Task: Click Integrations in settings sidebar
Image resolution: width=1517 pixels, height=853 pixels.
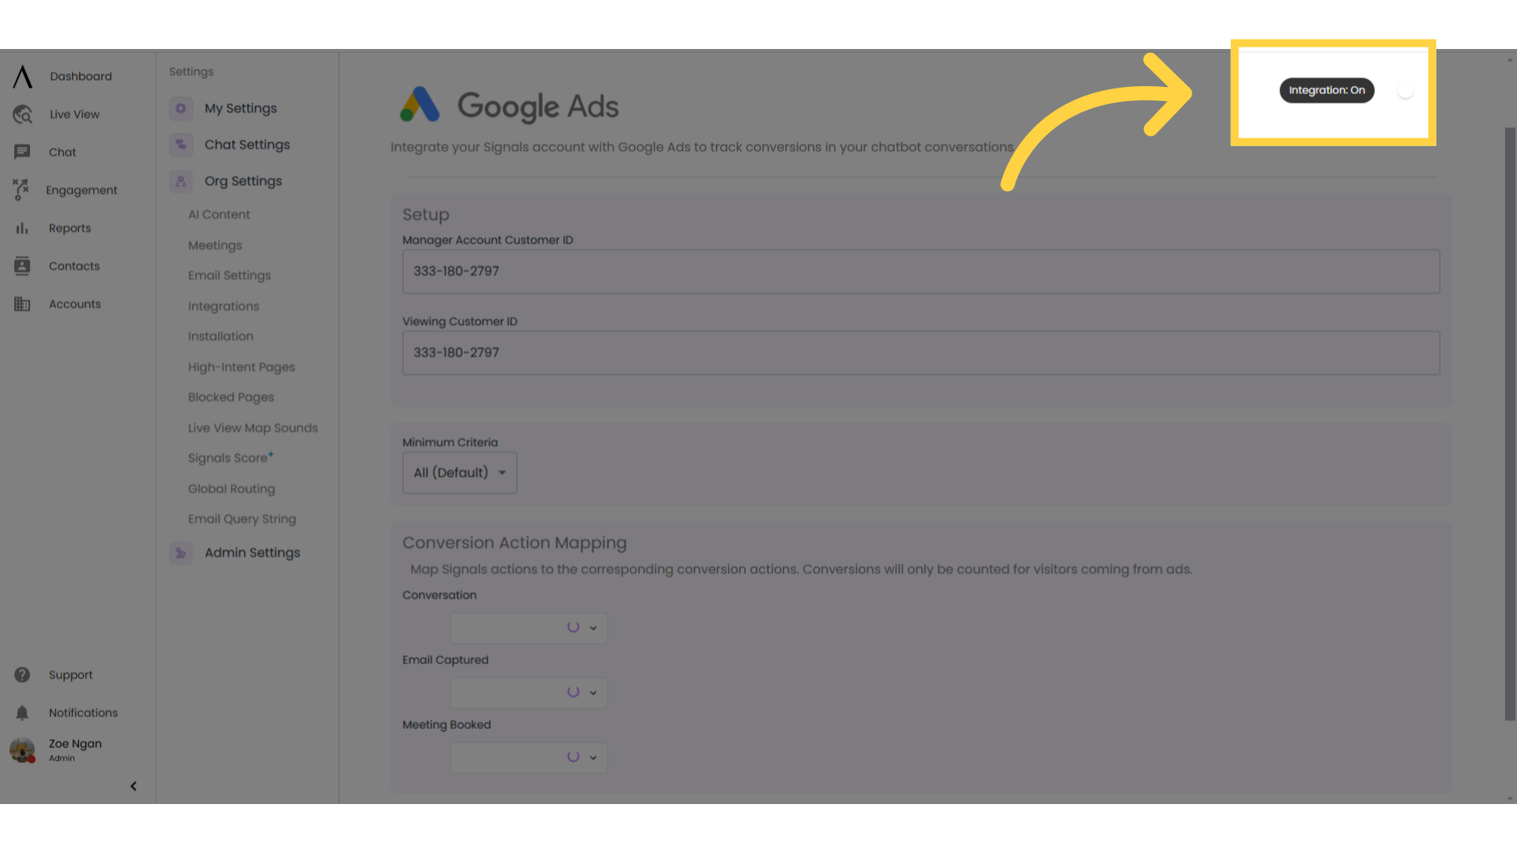Action: pos(224,305)
